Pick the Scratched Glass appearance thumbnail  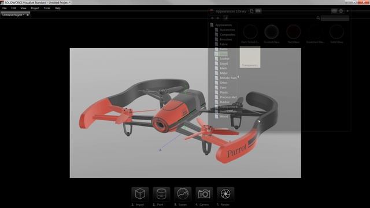coord(315,34)
